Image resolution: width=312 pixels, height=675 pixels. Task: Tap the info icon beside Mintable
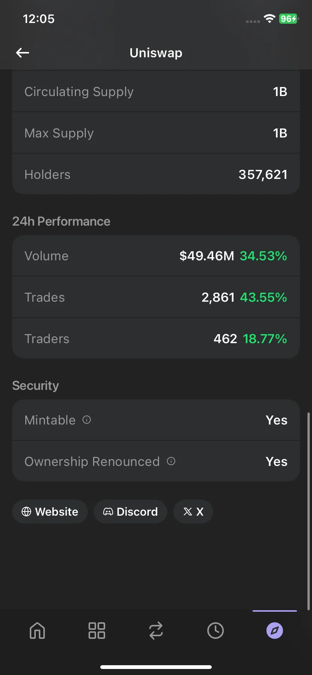87,420
